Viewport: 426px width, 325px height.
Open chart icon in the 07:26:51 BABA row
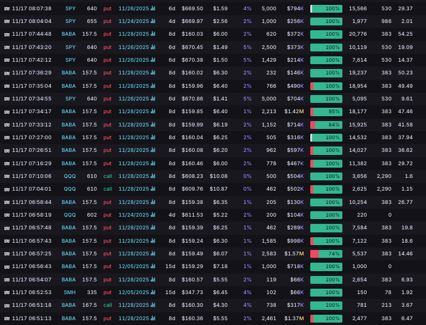153,150
